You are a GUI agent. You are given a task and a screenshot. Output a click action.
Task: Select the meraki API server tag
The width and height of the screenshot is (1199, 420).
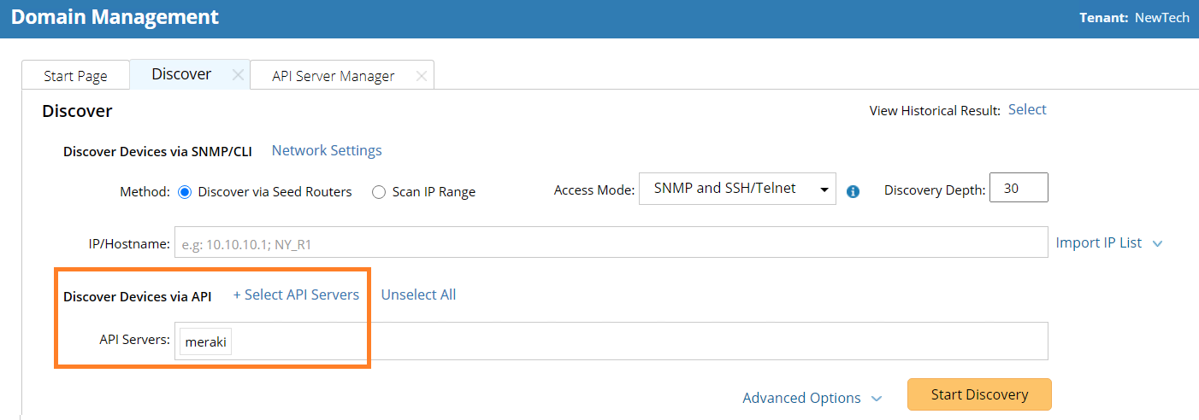tap(205, 341)
